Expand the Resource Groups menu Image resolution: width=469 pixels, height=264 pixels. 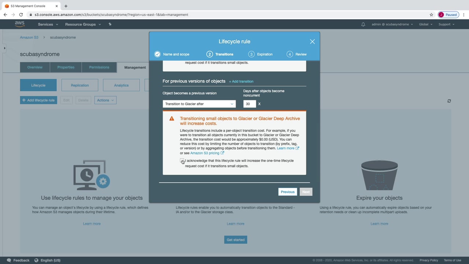(83, 24)
